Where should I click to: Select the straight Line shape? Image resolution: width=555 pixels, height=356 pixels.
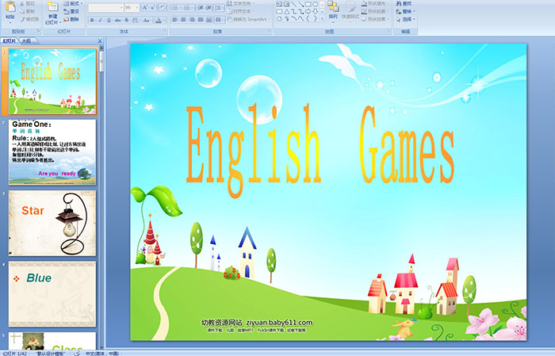(x=294, y=4)
